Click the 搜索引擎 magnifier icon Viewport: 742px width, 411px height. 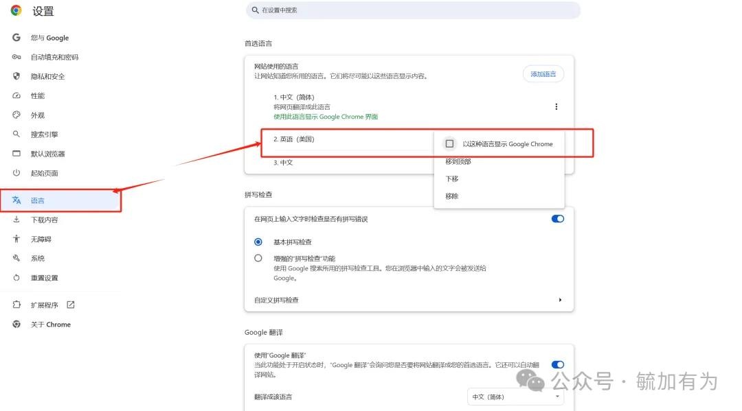[x=16, y=134]
